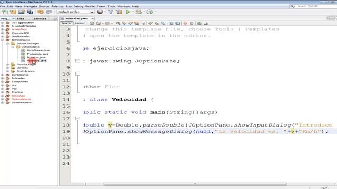The image size is (337, 189).
Task: Click the Debug Project toolbar icon
Action: point(138,12)
